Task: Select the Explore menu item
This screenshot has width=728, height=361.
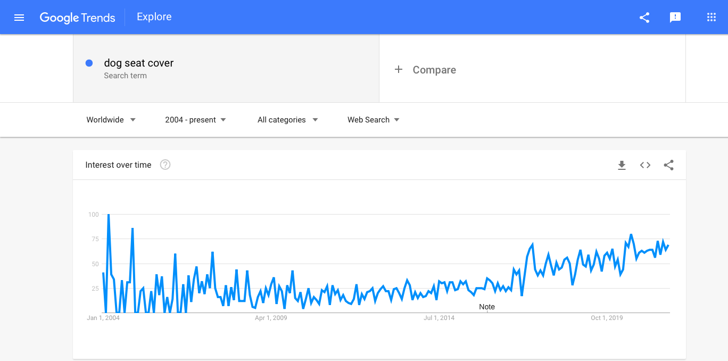Action: click(x=154, y=17)
